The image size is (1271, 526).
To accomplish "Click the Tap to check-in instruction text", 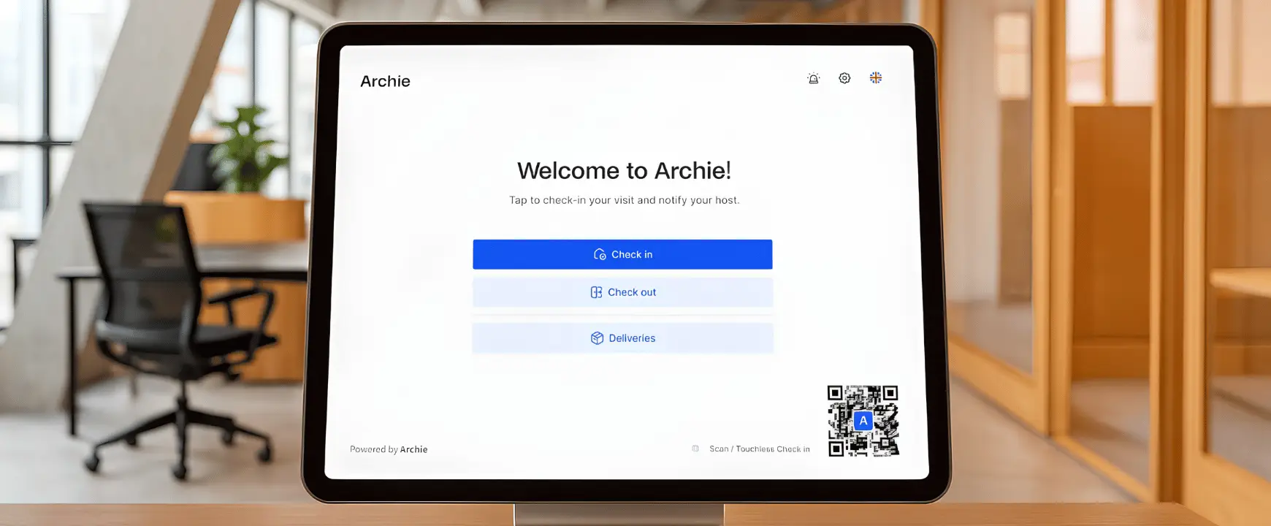I will click(x=625, y=200).
